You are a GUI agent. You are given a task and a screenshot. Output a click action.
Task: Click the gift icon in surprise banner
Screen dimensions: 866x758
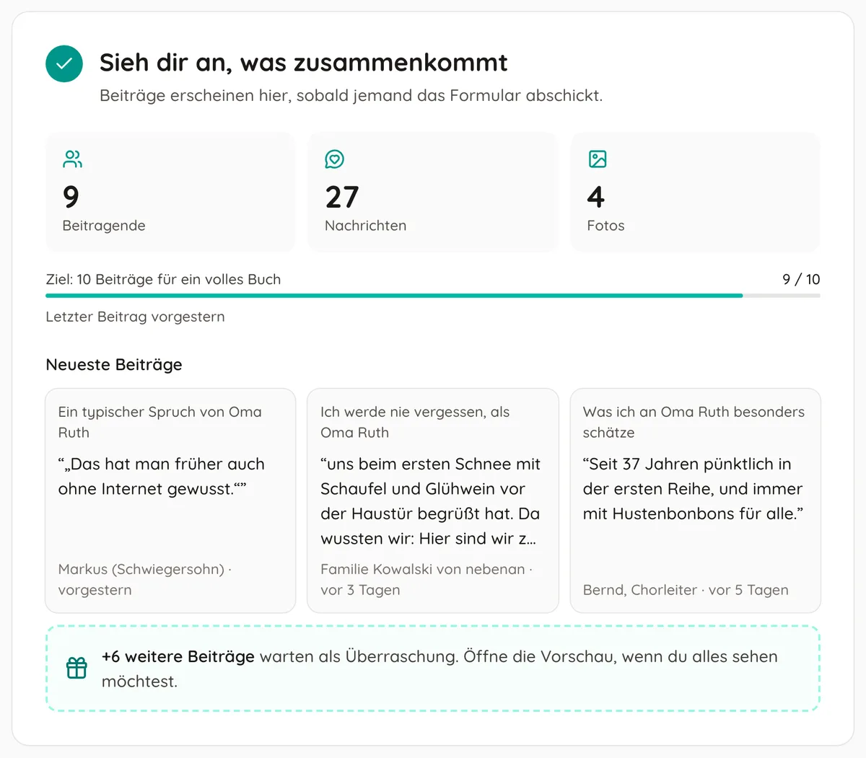(x=76, y=668)
